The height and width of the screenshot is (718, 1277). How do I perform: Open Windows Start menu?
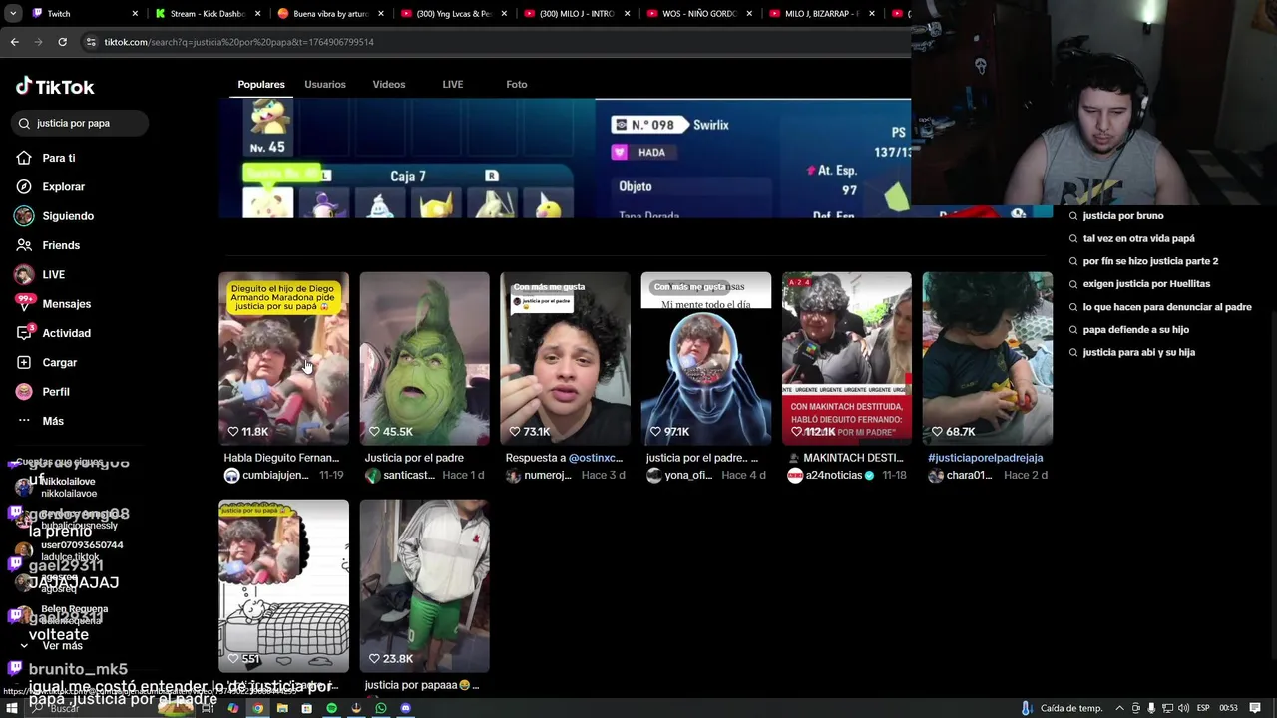point(14,708)
